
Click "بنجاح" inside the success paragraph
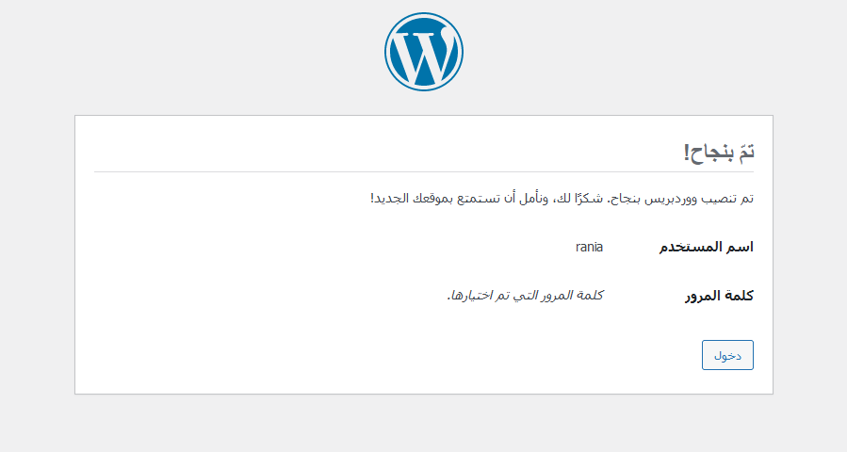(628, 199)
